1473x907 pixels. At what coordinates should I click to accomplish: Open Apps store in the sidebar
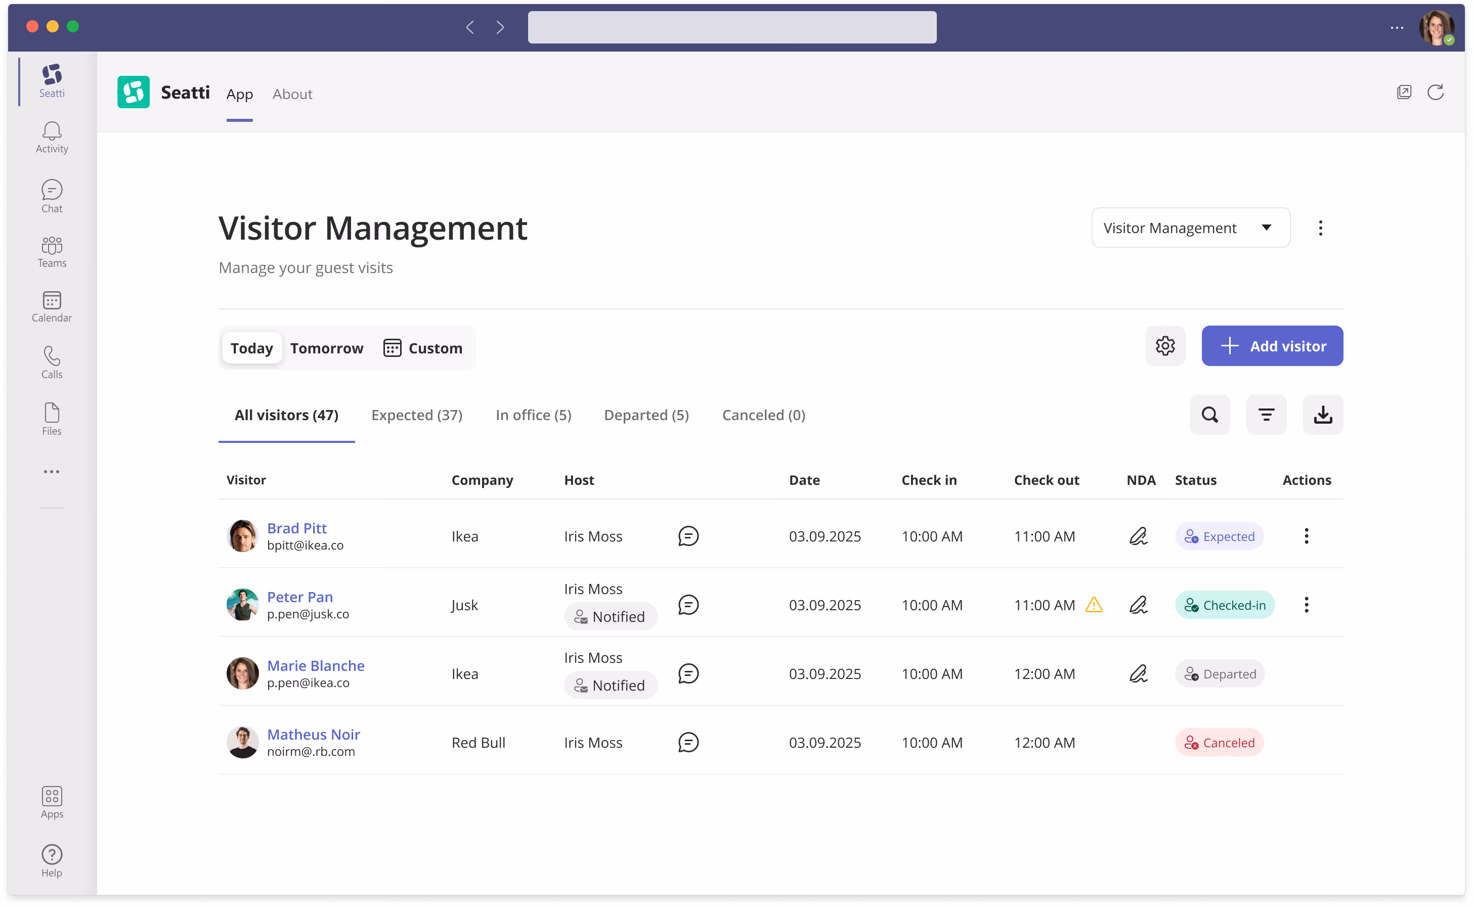coord(52,803)
